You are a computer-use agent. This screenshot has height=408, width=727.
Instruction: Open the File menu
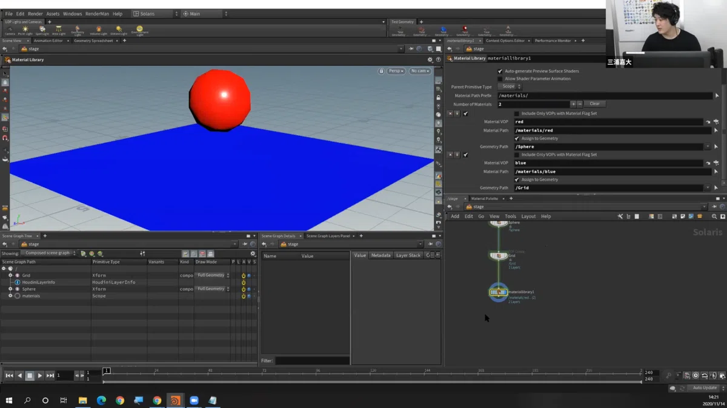coord(8,13)
